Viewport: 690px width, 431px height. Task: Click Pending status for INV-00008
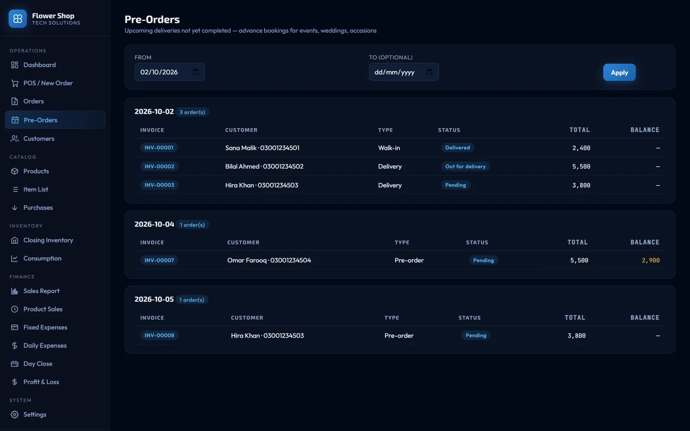coord(476,335)
